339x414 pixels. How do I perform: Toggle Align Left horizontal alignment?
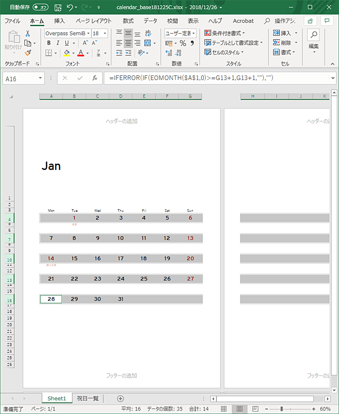click(x=119, y=43)
